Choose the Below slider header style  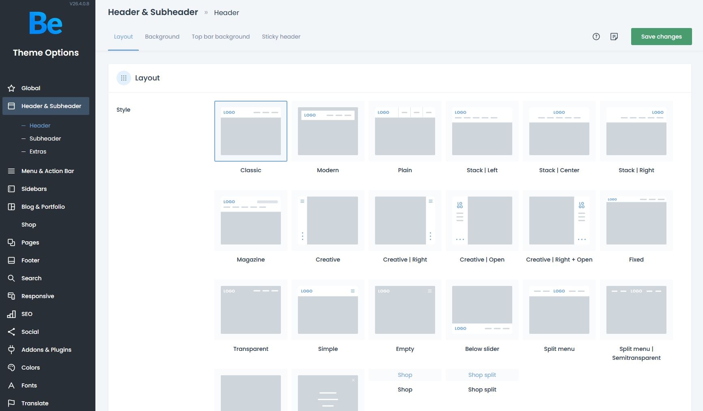click(x=482, y=310)
